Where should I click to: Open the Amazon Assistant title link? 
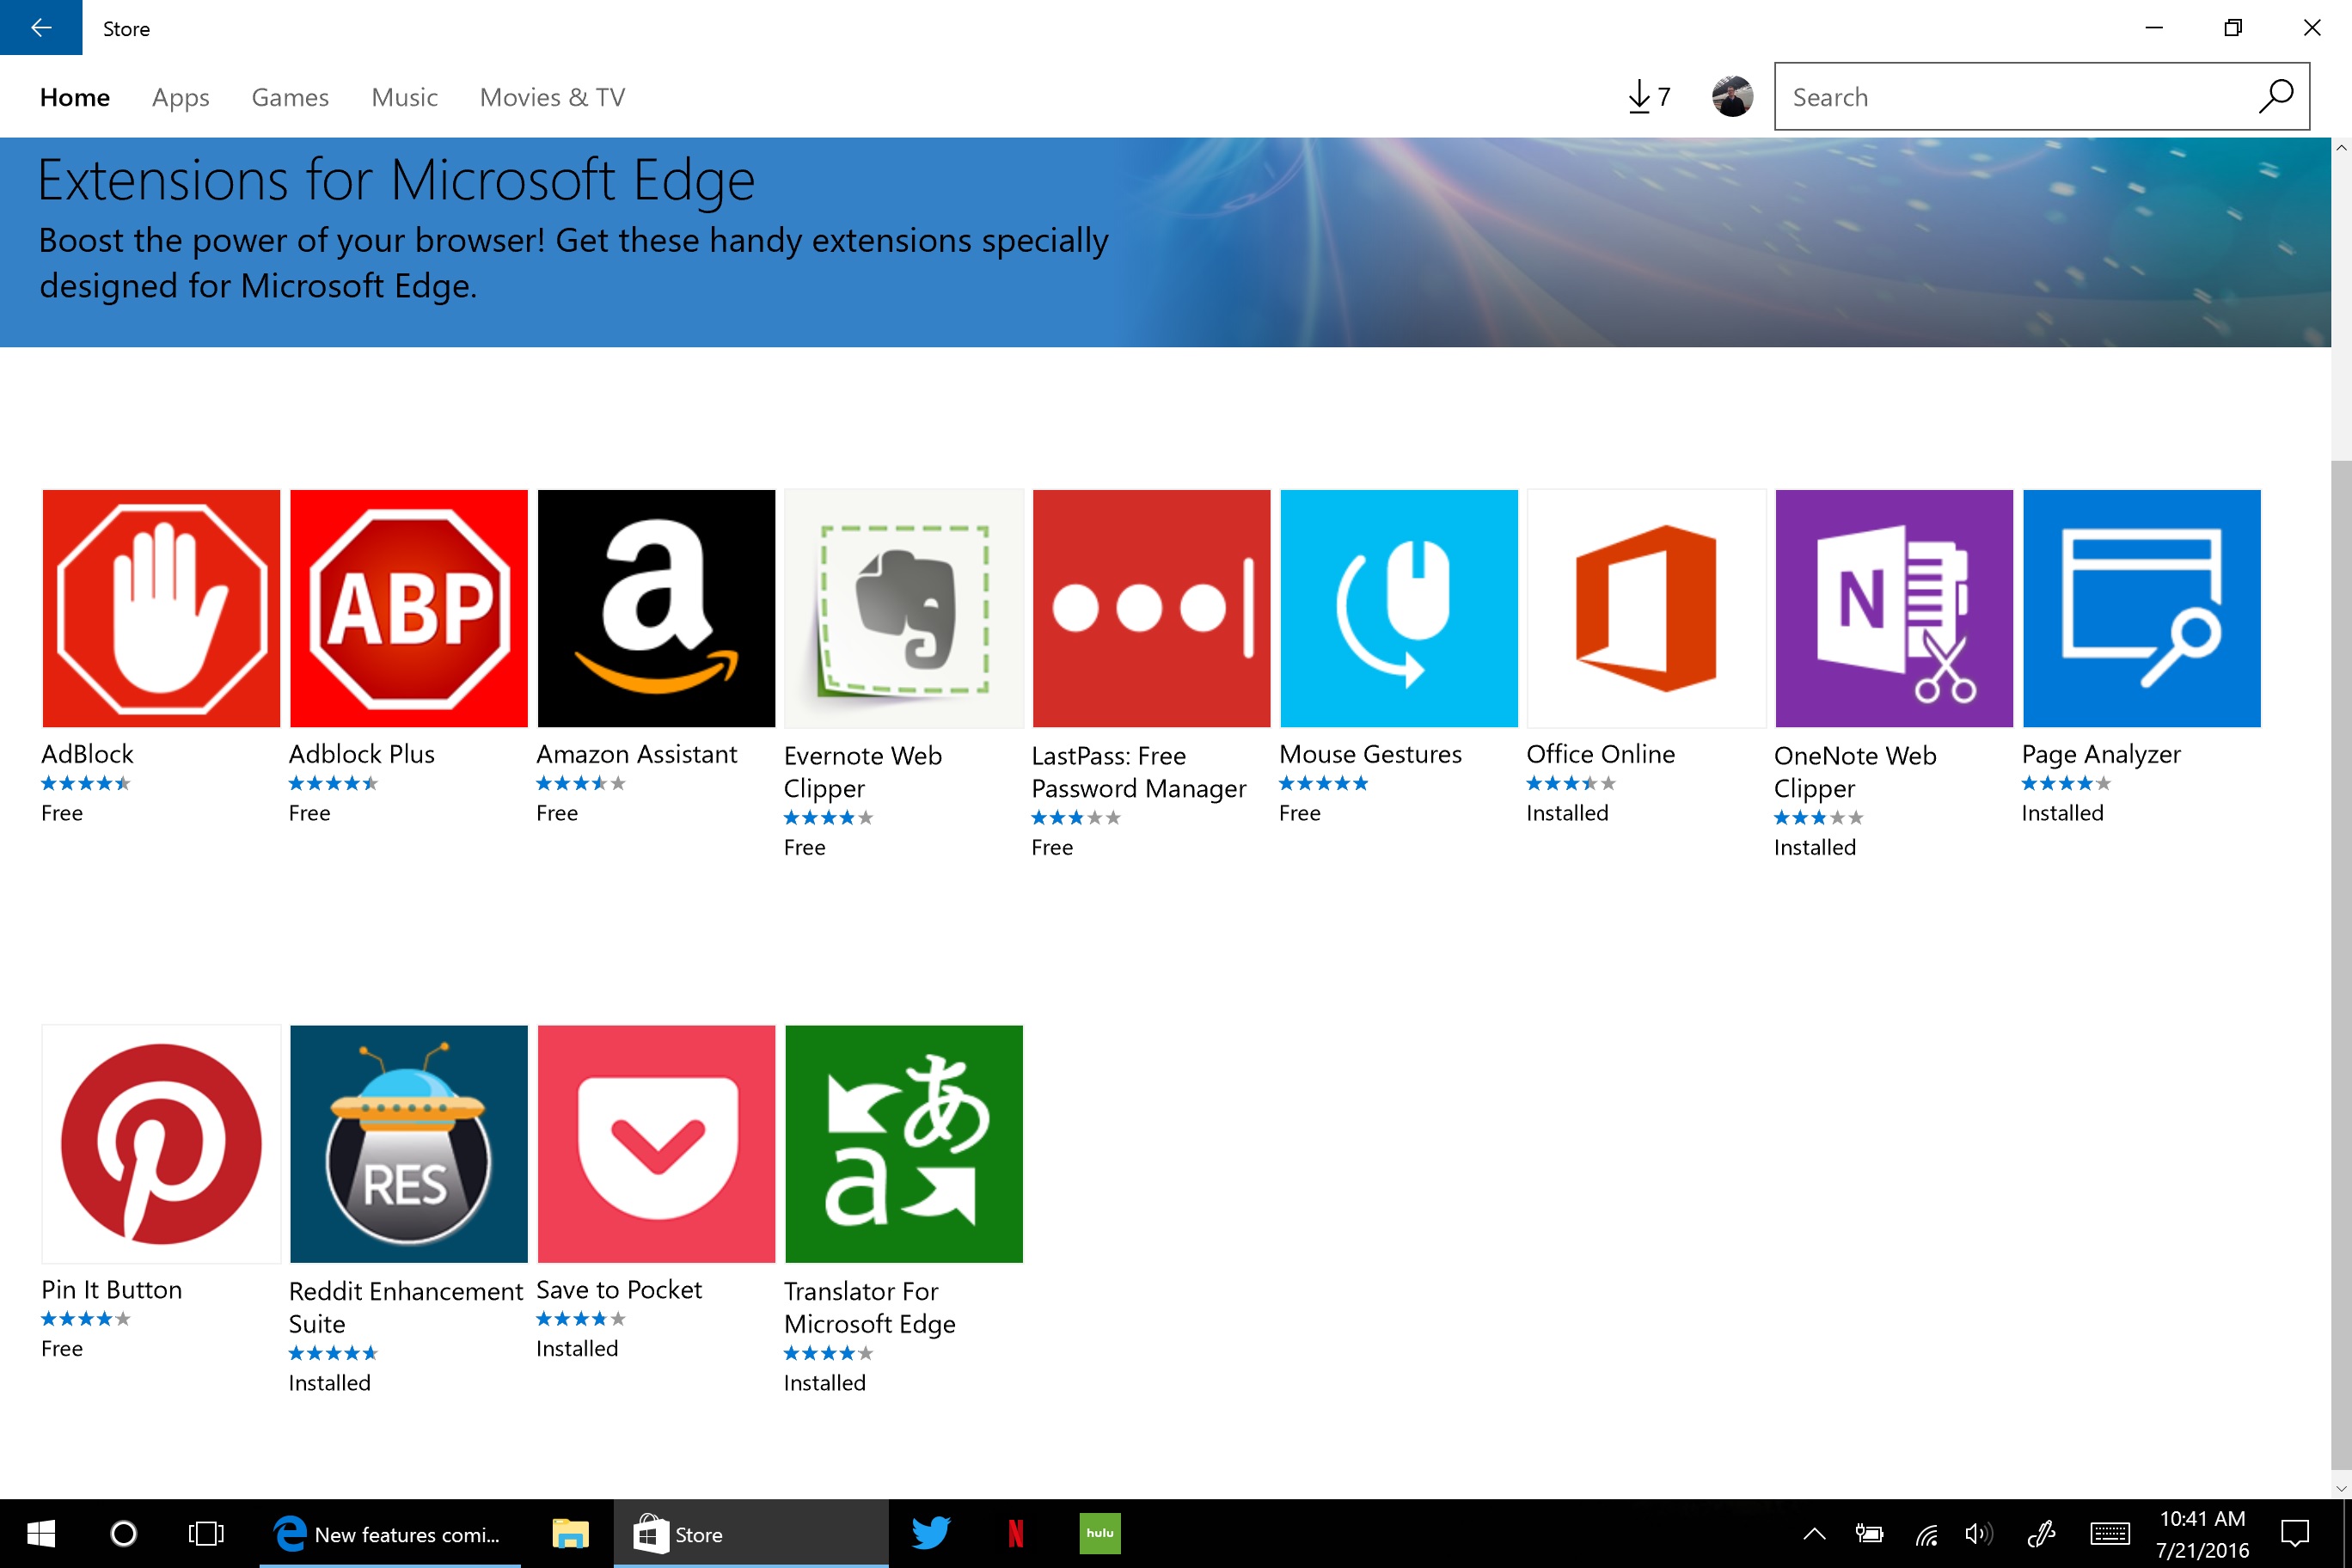coord(637,754)
